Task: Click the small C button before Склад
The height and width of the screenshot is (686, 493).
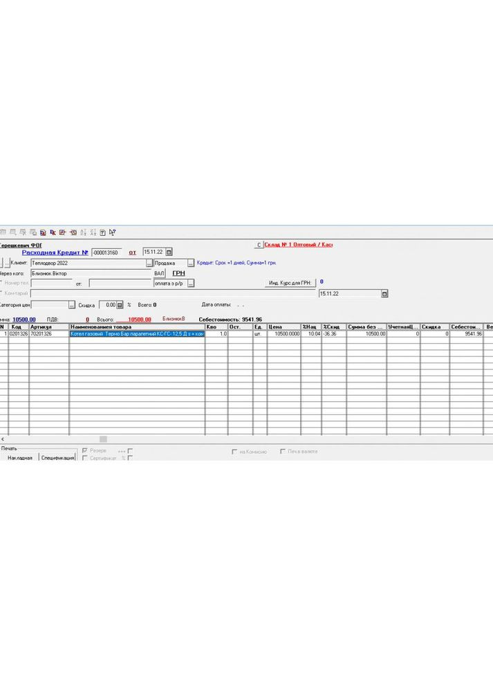Action: tap(259, 245)
